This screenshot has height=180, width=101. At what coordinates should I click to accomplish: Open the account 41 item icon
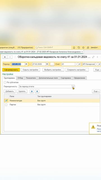(79, 64)
